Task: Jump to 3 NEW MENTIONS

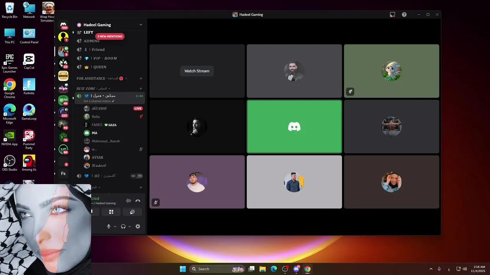Action: pos(110,36)
